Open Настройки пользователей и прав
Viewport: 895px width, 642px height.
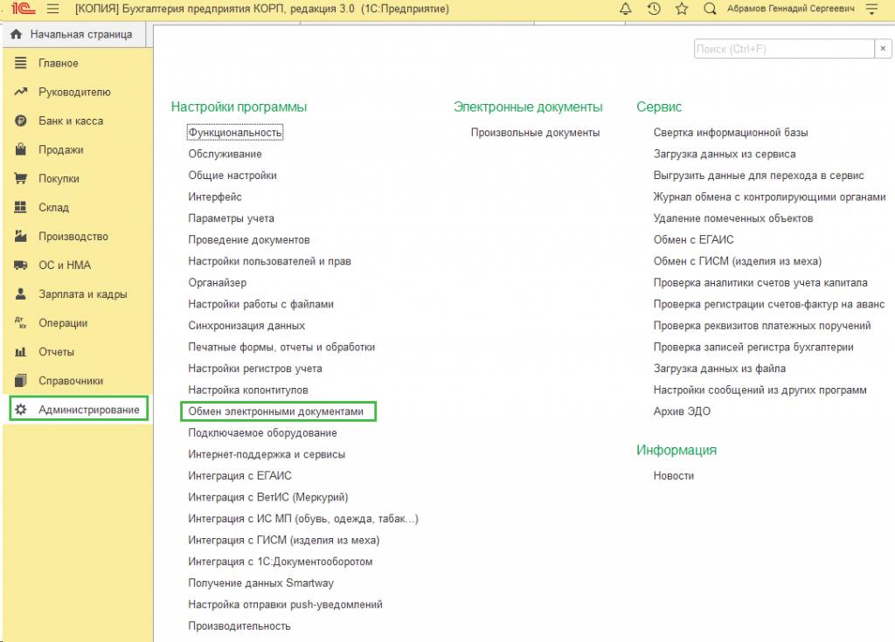(x=269, y=261)
